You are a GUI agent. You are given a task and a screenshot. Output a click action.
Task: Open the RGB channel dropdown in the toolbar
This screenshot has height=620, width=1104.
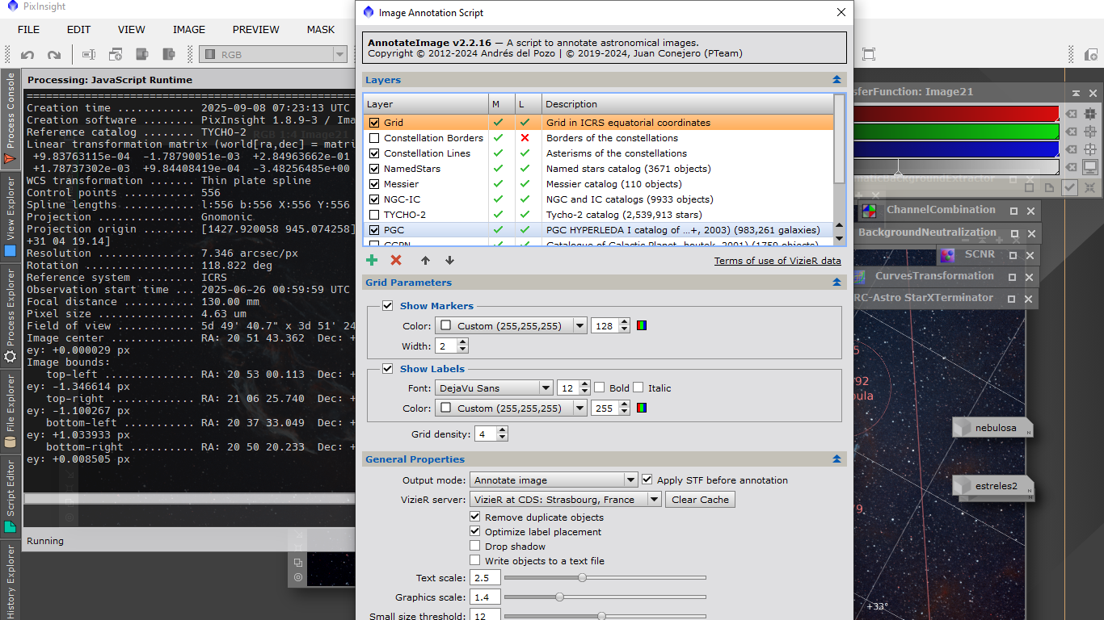[273, 55]
